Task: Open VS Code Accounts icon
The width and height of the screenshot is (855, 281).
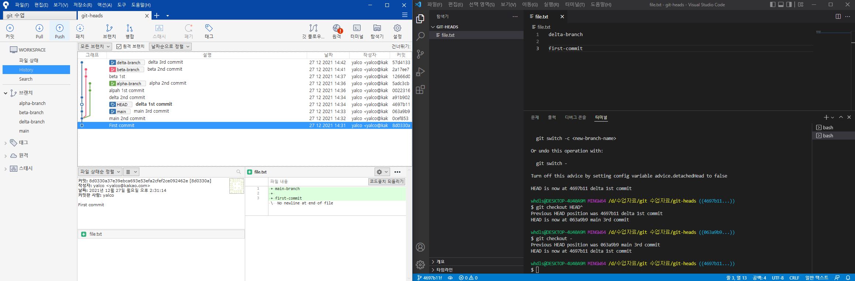Action: [x=420, y=247]
